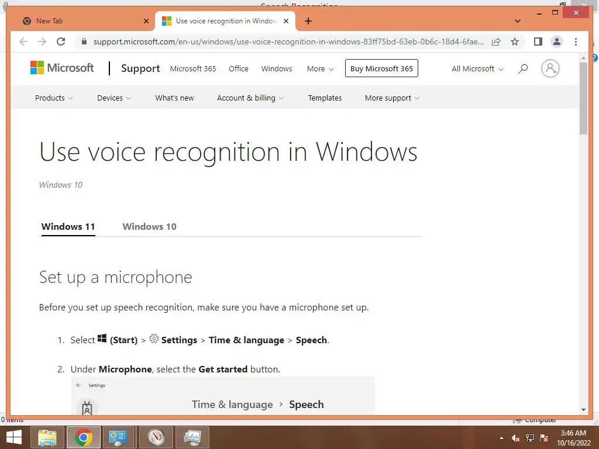Image resolution: width=599 pixels, height=449 pixels.
Task: Open the Chrome profile avatar
Action: [x=557, y=42]
